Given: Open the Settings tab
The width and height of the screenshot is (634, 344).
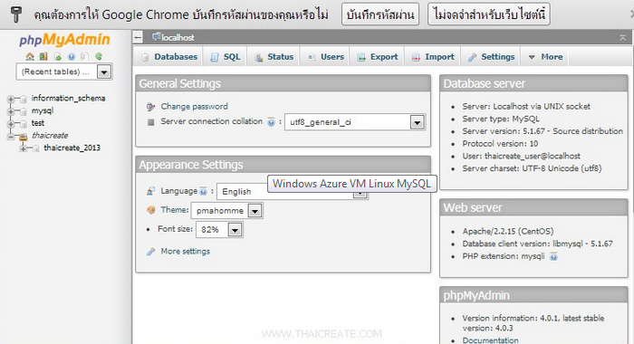Looking at the screenshot, I should 491,57.
